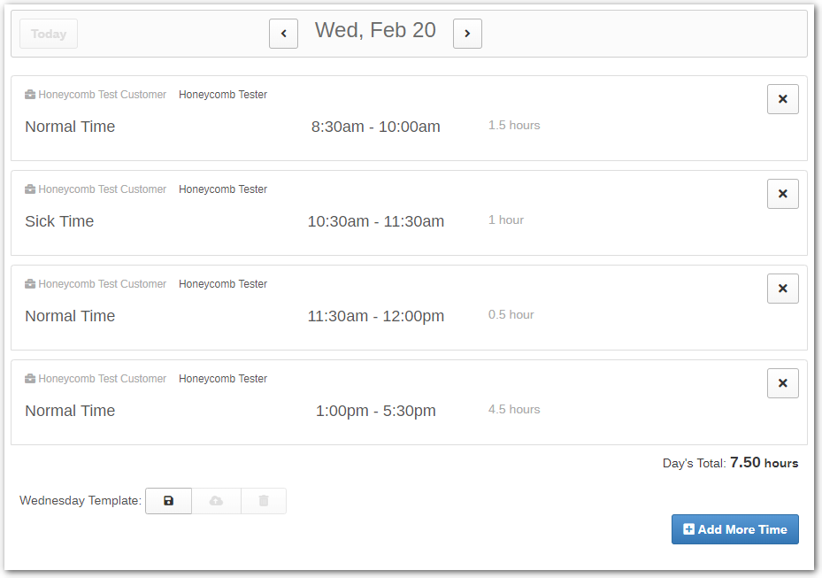
Task: Go to the next day arrow
Action: coord(467,34)
